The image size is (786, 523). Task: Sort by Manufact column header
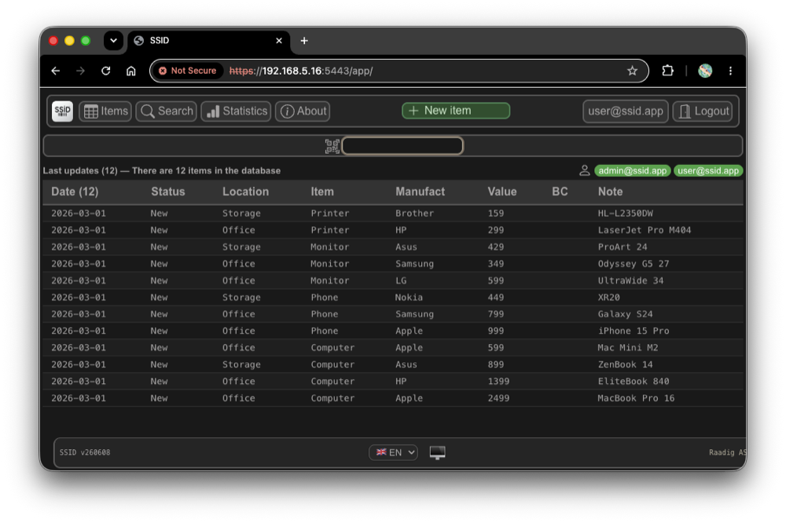[420, 192]
